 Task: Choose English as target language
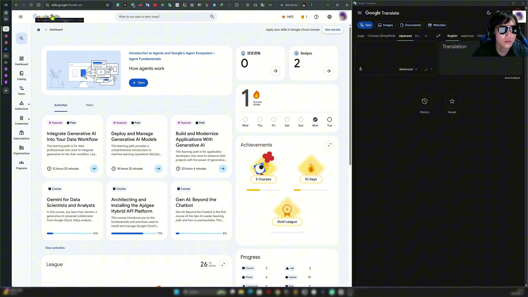click(452, 36)
